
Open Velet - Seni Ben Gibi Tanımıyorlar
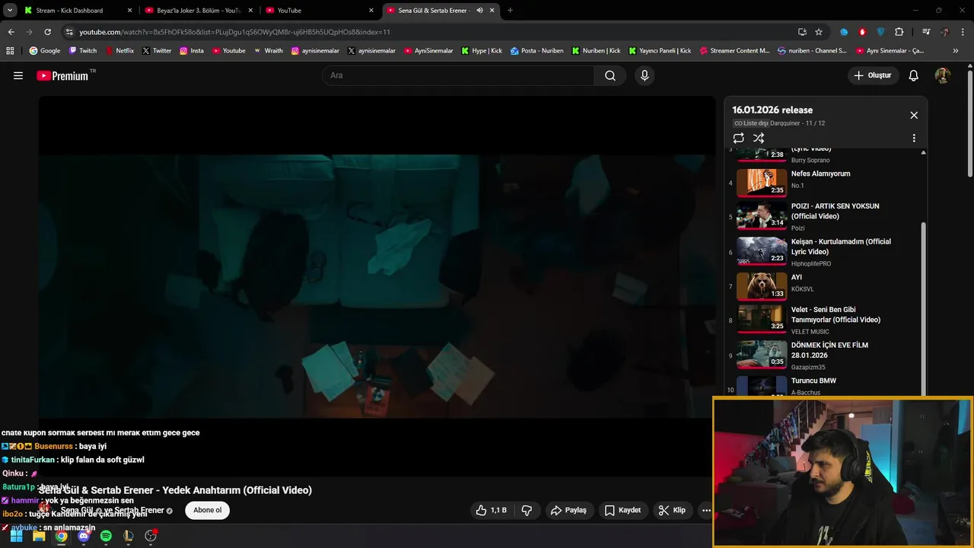(825, 320)
